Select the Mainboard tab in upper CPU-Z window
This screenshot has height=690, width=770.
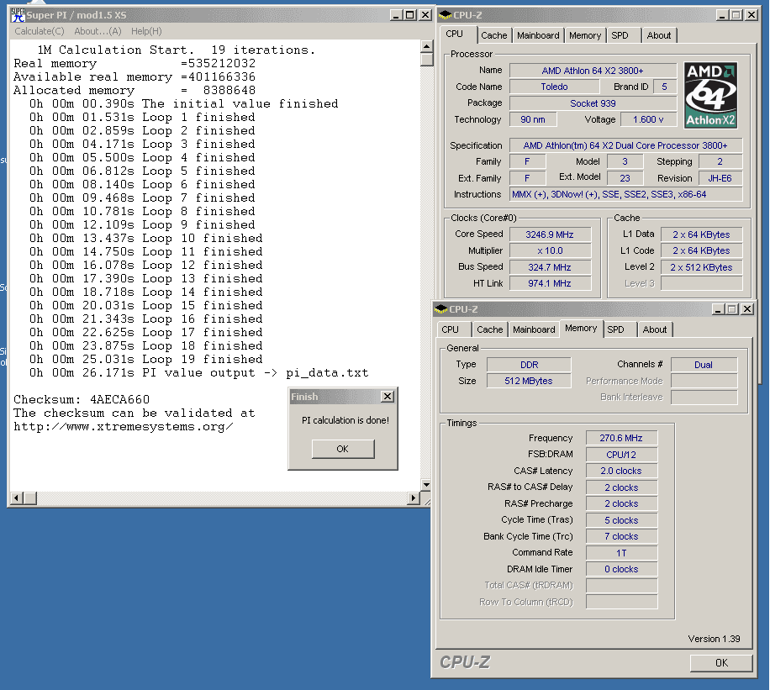(538, 35)
